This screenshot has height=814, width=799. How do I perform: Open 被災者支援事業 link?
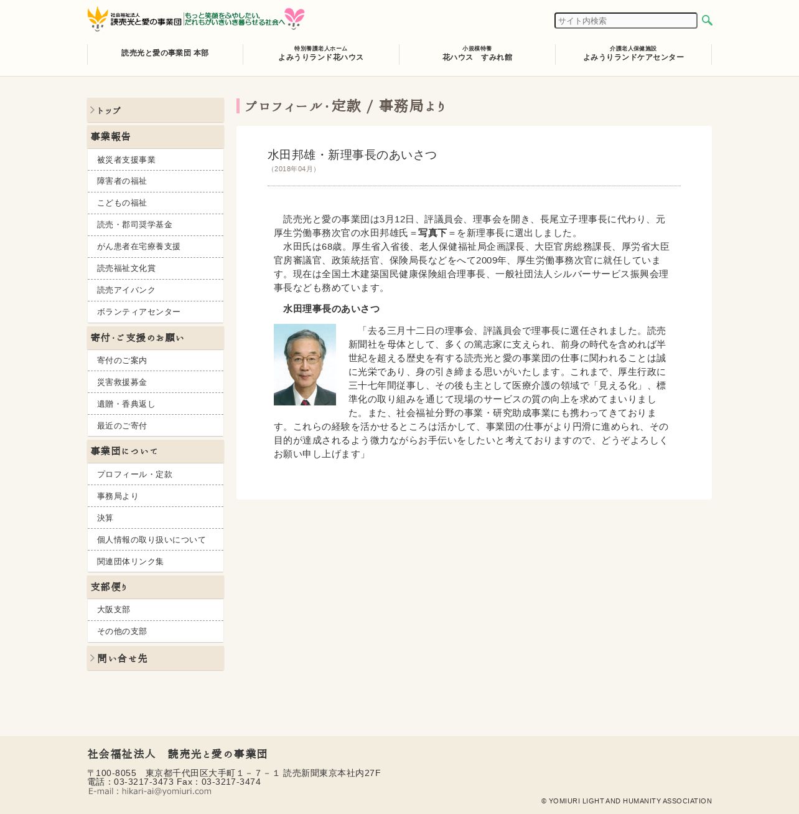pyautogui.click(x=156, y=160)
